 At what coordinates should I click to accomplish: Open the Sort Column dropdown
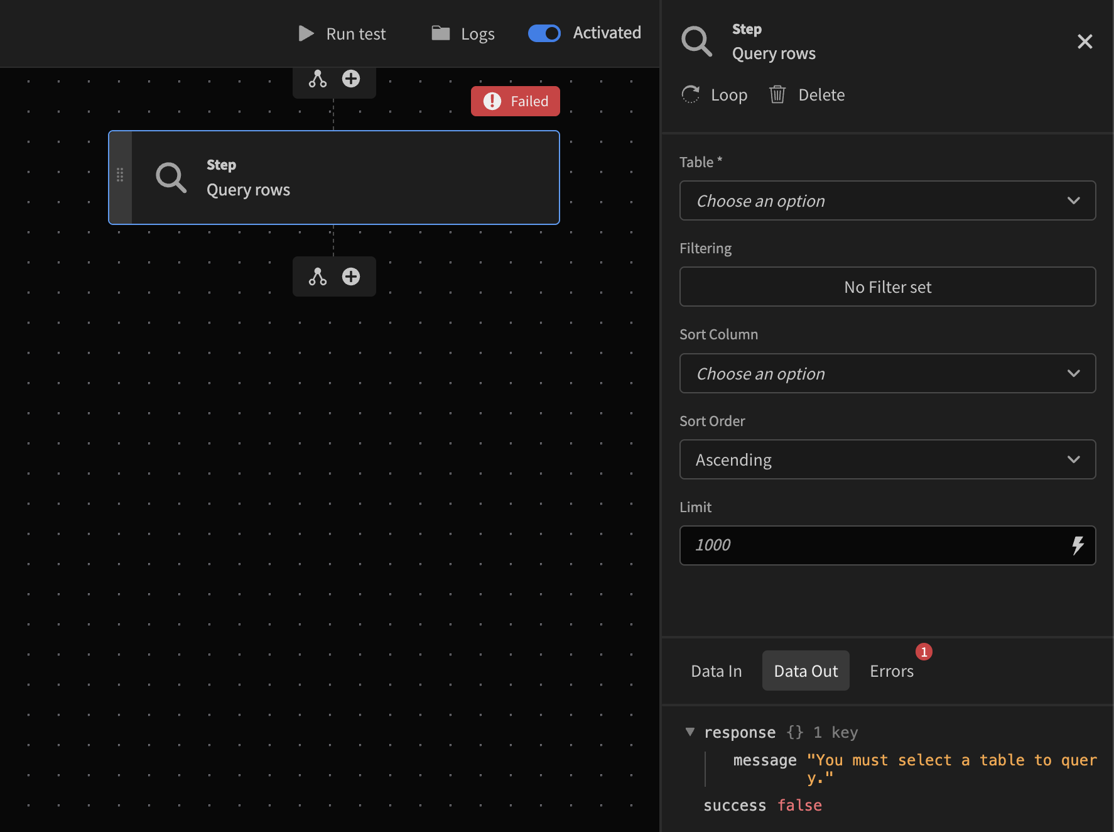pos(888,373)
